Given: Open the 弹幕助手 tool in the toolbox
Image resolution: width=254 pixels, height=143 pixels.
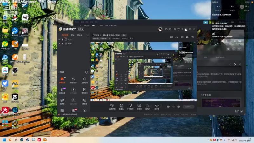Looking at the screenshot, I should 62,80.
